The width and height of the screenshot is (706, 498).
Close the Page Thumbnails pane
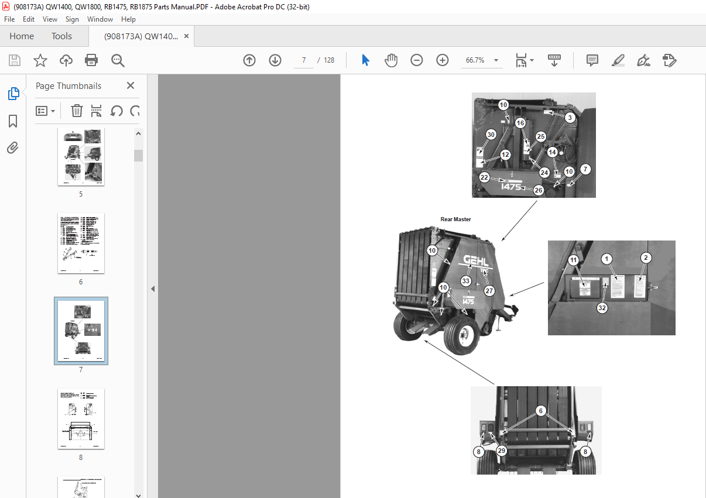click(x=131, y=85)
